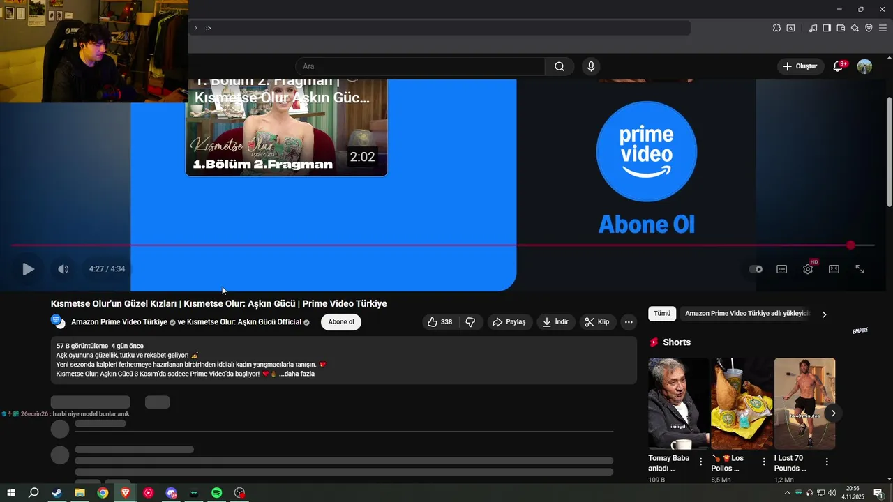Toggle the Brave sidebar panel
The width and height of the screenshot is (893, 502).
point(827,28)
